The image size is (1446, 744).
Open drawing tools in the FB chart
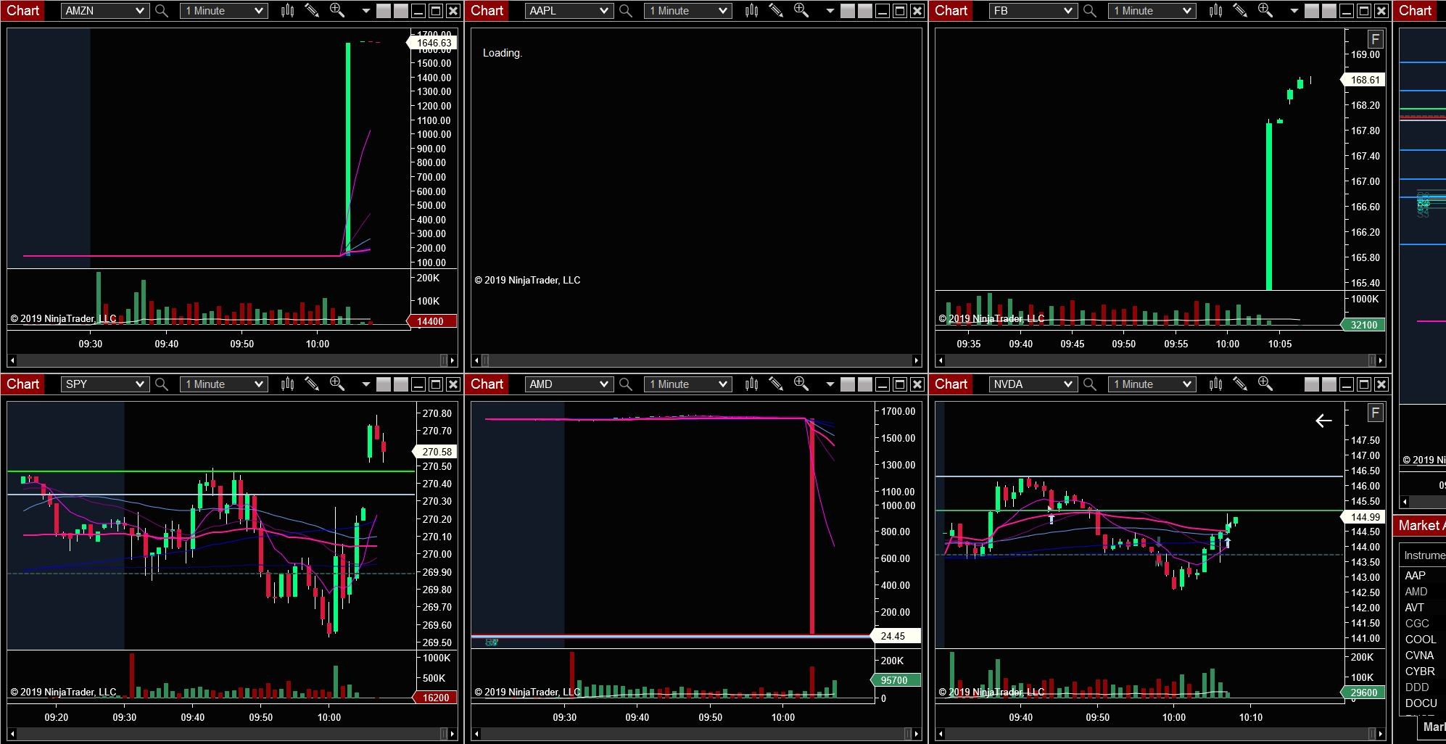(1240, 11)
